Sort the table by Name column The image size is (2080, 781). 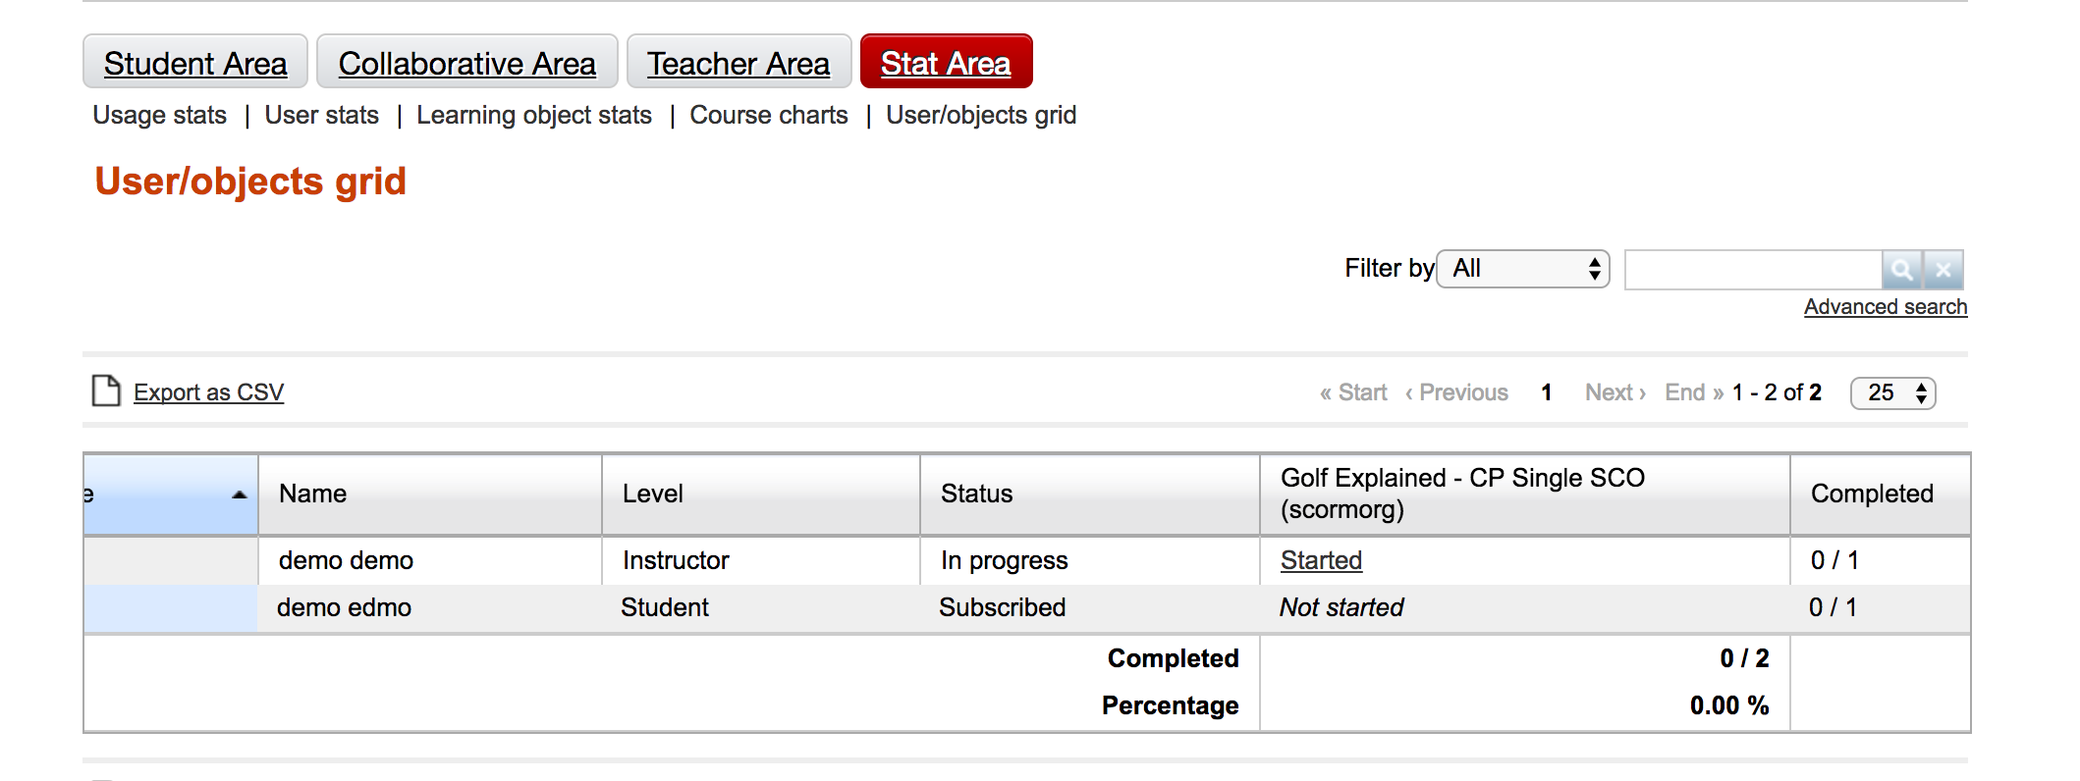coord(313,494)
